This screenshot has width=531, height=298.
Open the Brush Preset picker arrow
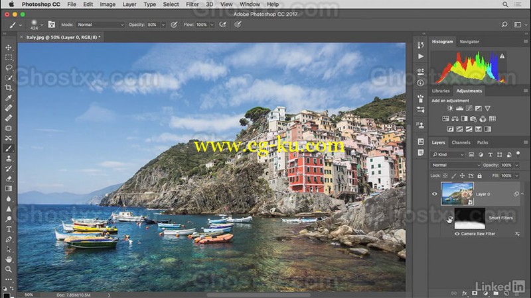pos(42,25)
